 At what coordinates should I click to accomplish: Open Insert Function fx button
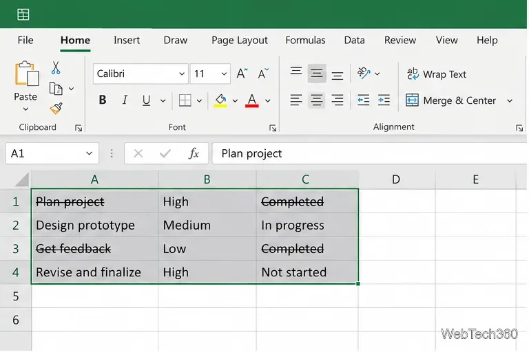click(194, 153)
